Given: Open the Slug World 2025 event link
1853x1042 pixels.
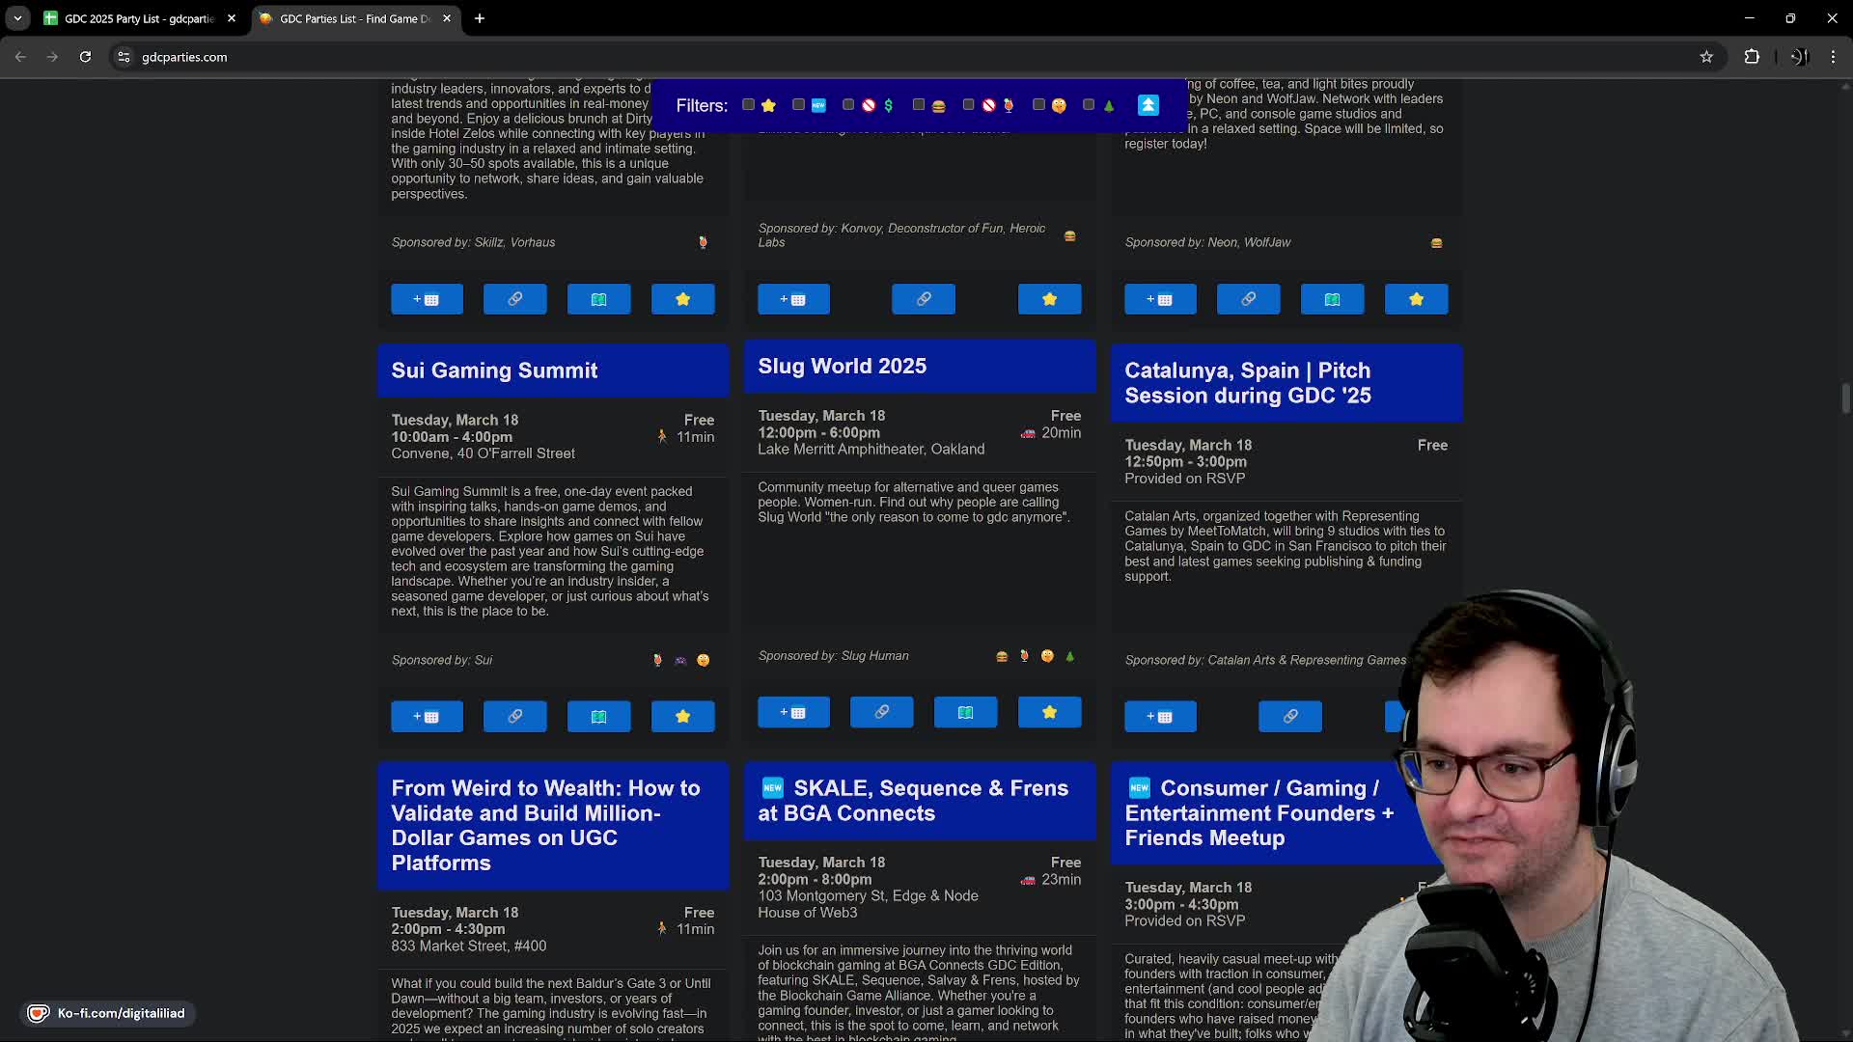Looking at the screenshot, I should point(881,712).
